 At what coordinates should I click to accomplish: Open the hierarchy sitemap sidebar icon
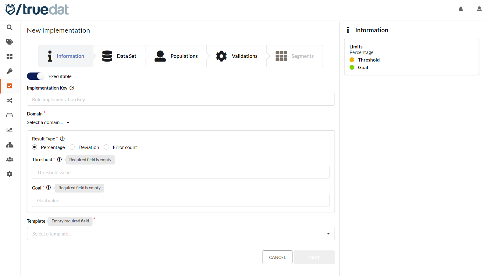(9, 145)
